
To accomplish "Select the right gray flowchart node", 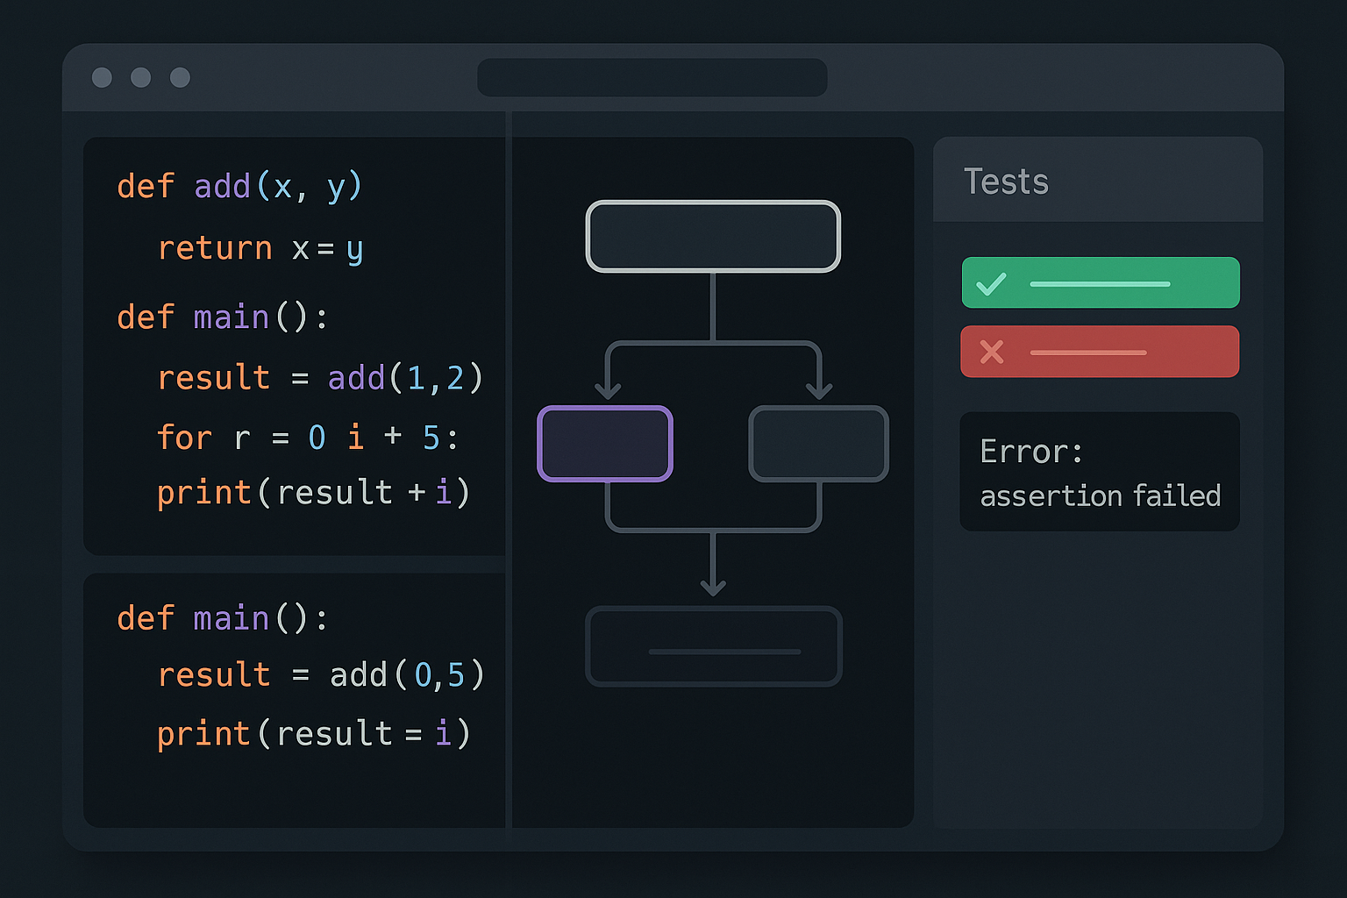I will 818,444.
